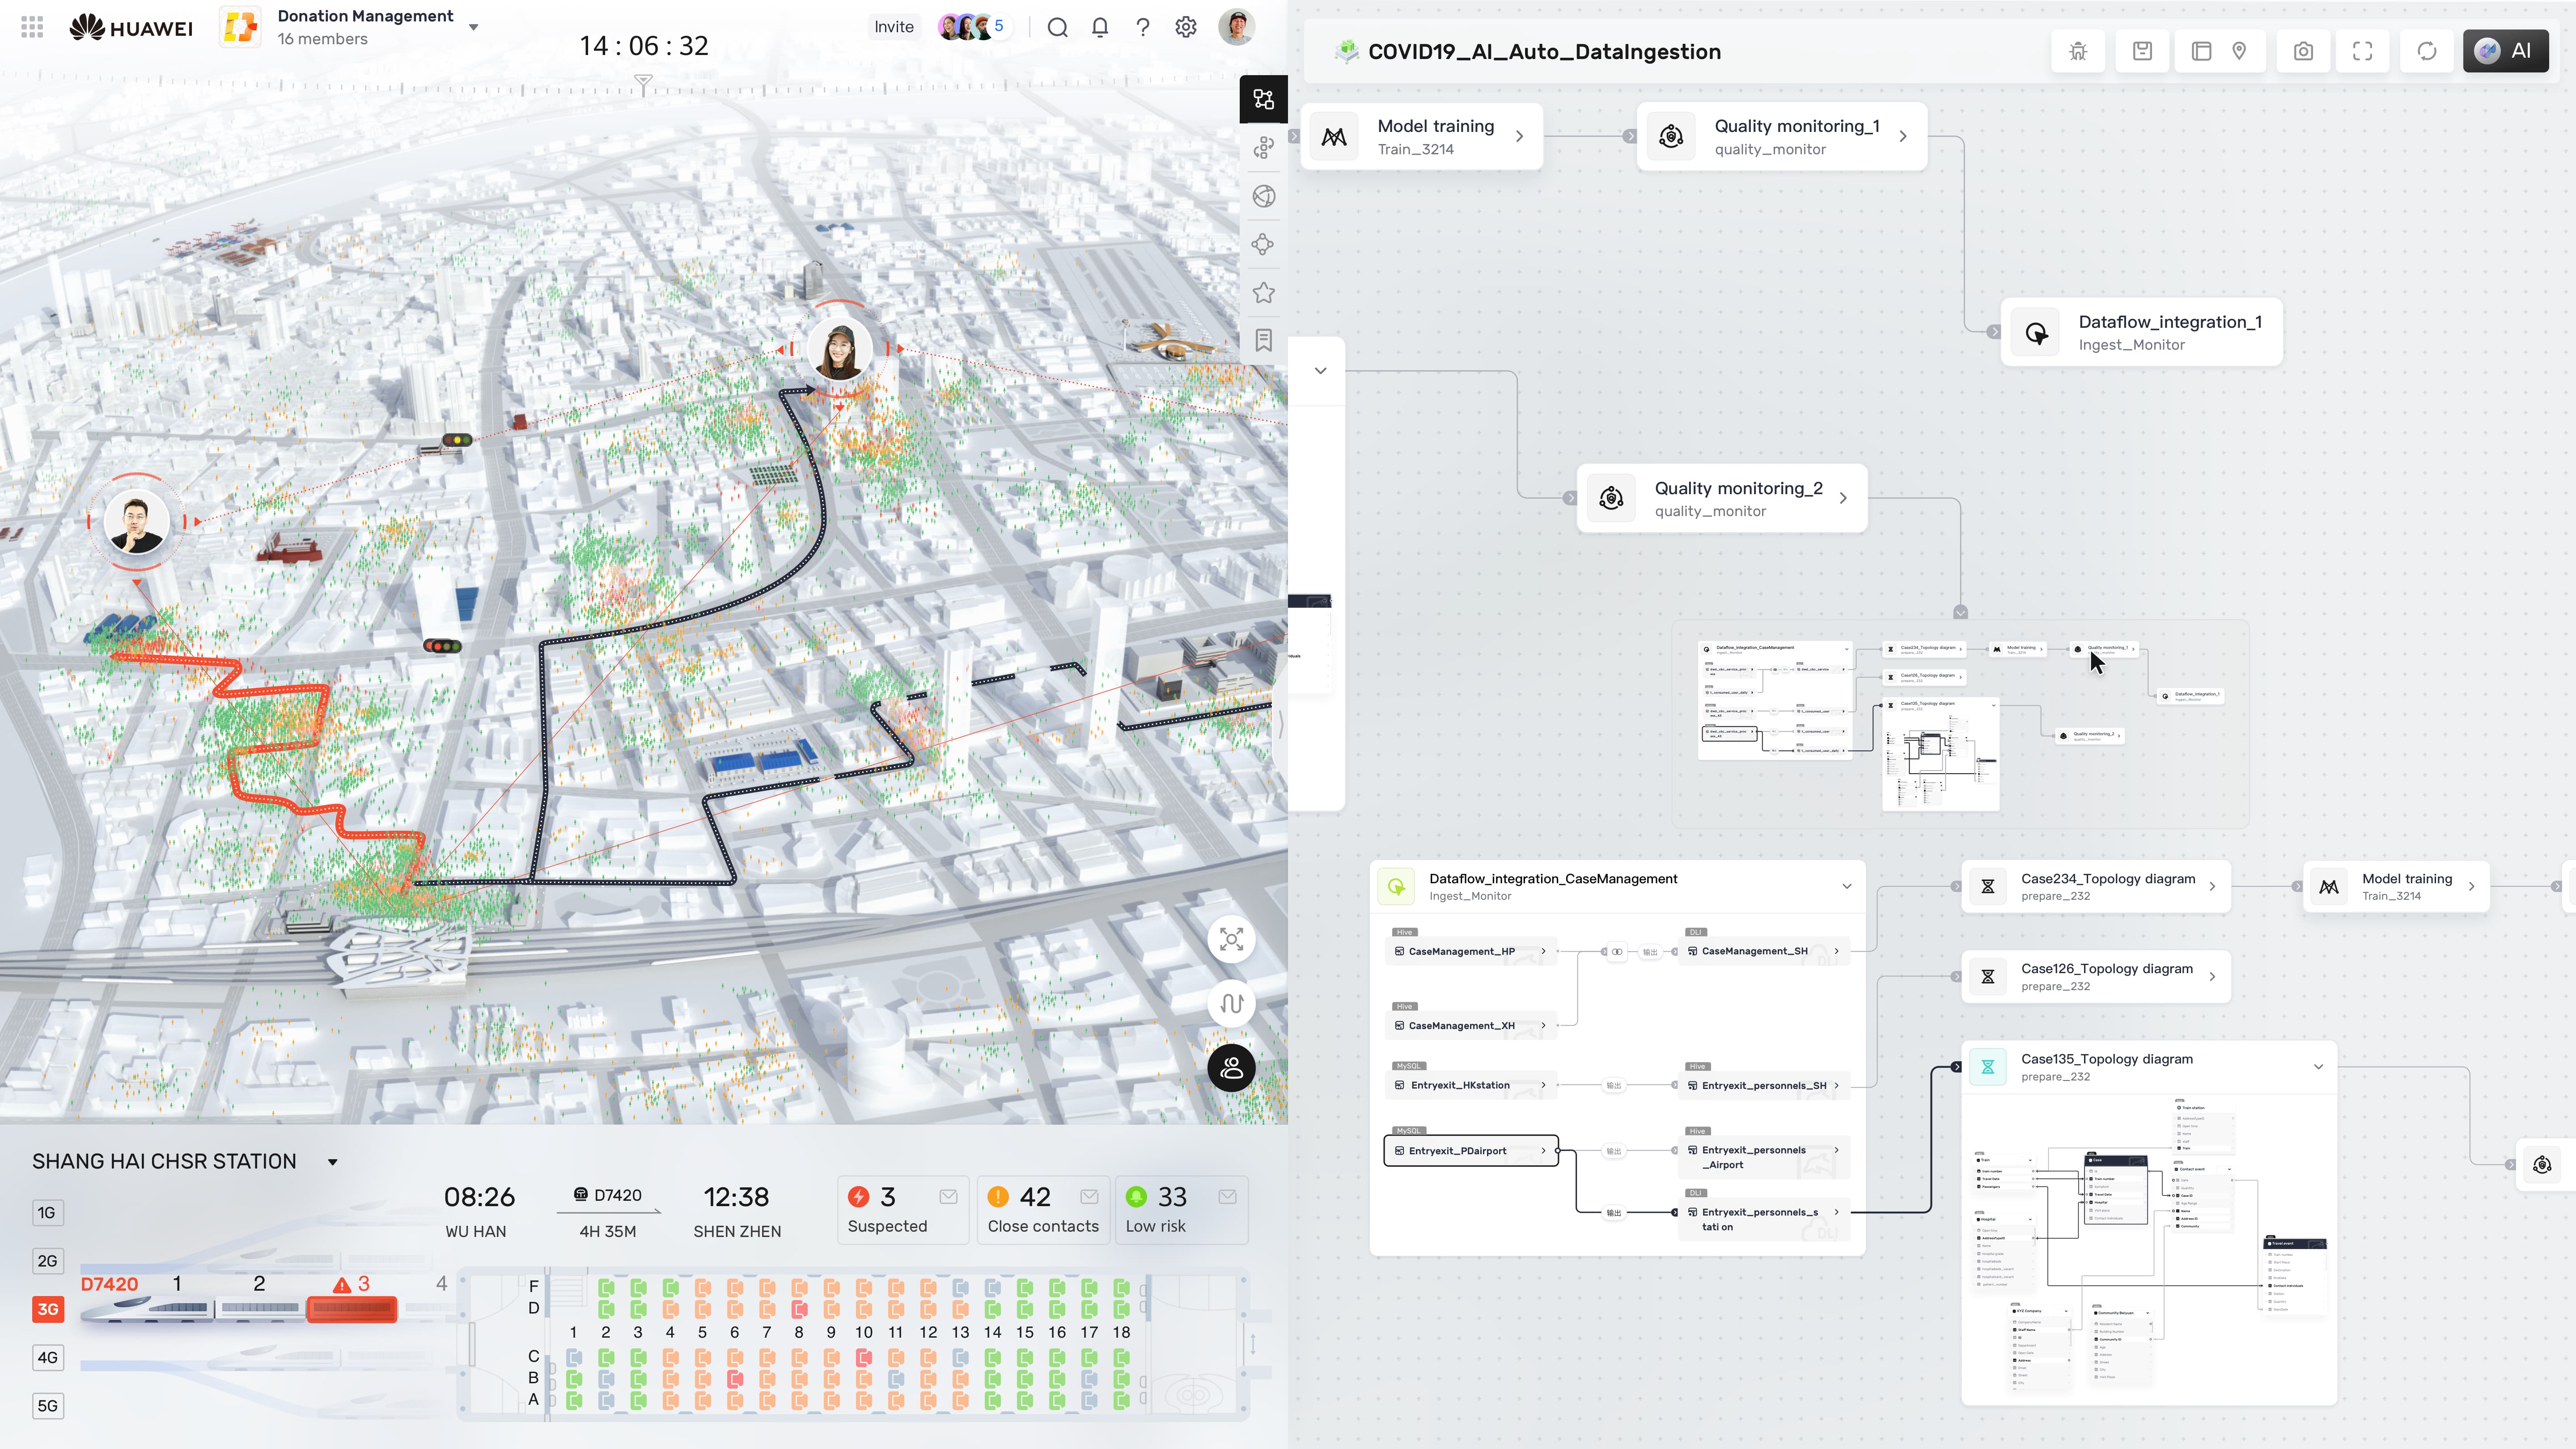Screen dimensions: 2576x1449
Task: Enable the 4G network layer
Action: 47,1357
